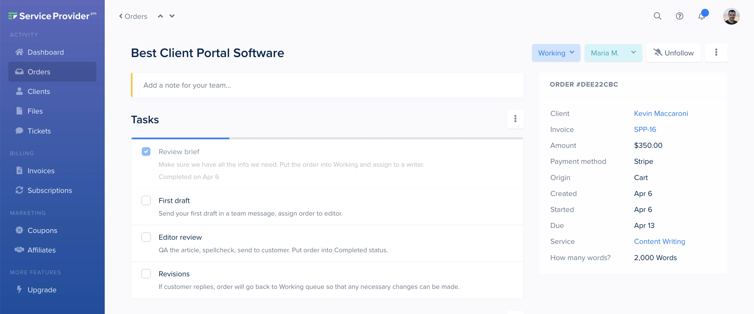Open Affiliates in the sidebar

(52, 250)
